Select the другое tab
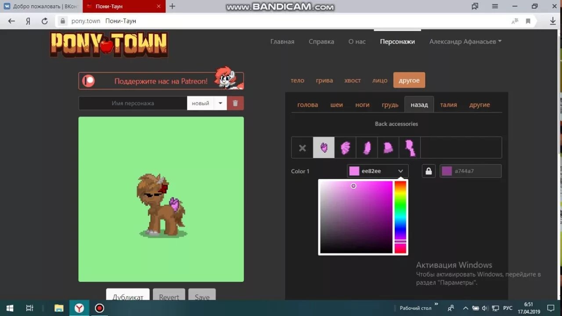Screen dimensions: 562x316 pos(409,80)
